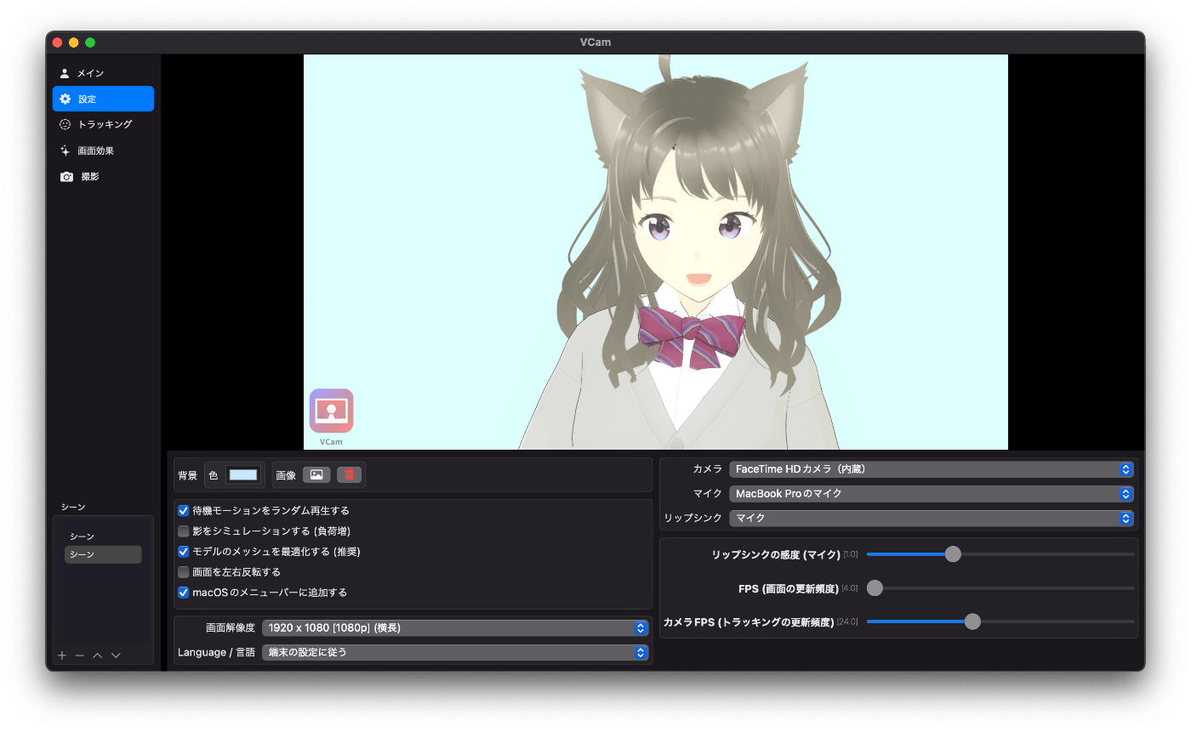1191x732 pixels.
Task: Toggle 待機モーションをランダム再生する checkbox
Action: [183, 511]
